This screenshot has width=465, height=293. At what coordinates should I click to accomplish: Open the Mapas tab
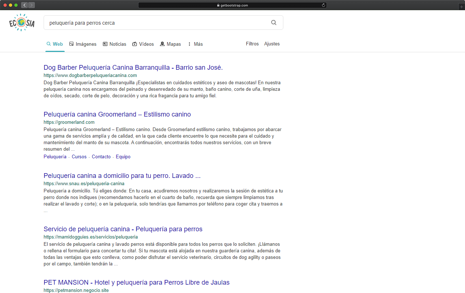coord(170,44)
